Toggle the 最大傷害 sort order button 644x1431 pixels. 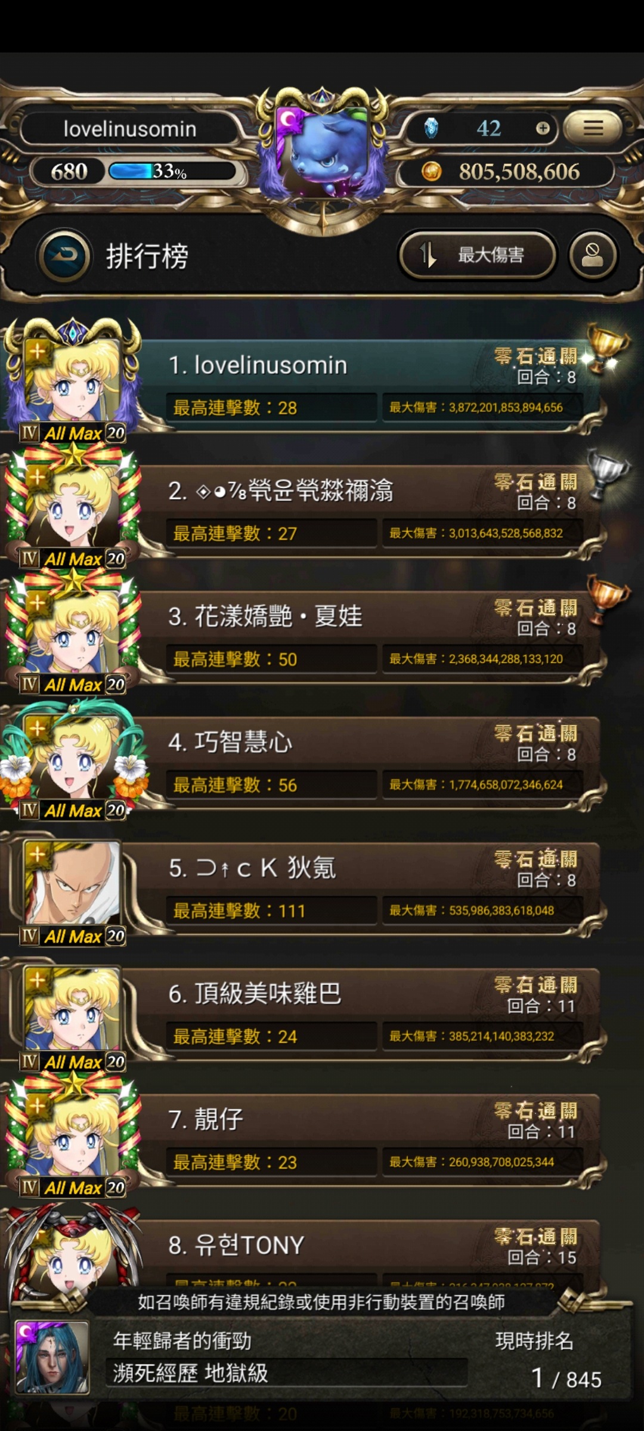pos(478,256)
